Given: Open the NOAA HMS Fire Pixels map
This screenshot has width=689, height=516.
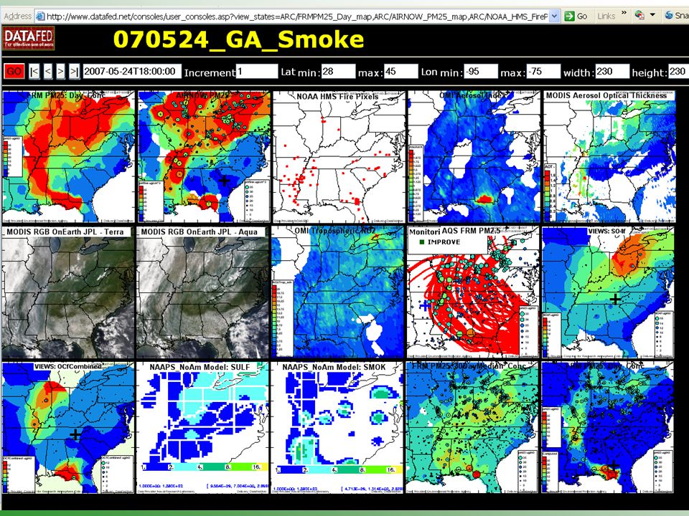Looking at the screenshot, I should [339, 157].
